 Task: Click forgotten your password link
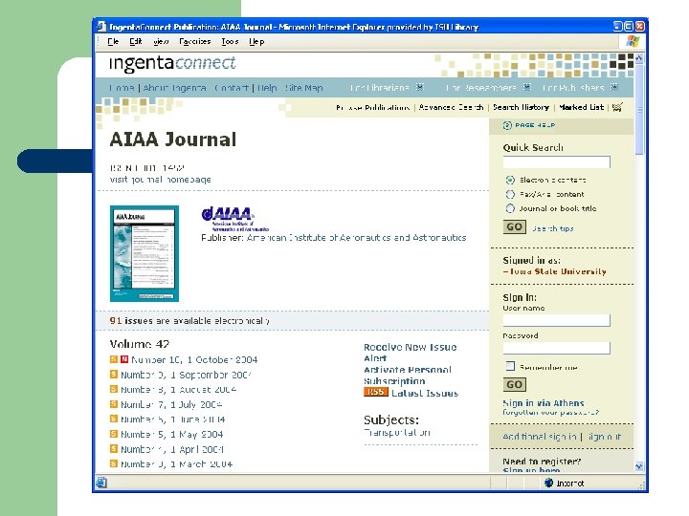click(551, 413)
